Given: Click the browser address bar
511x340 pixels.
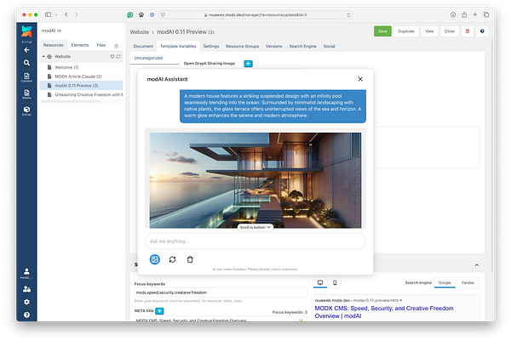Looking at the screenshot, I should (255, 14).
